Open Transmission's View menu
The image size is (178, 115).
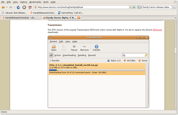tap(68, 42)
